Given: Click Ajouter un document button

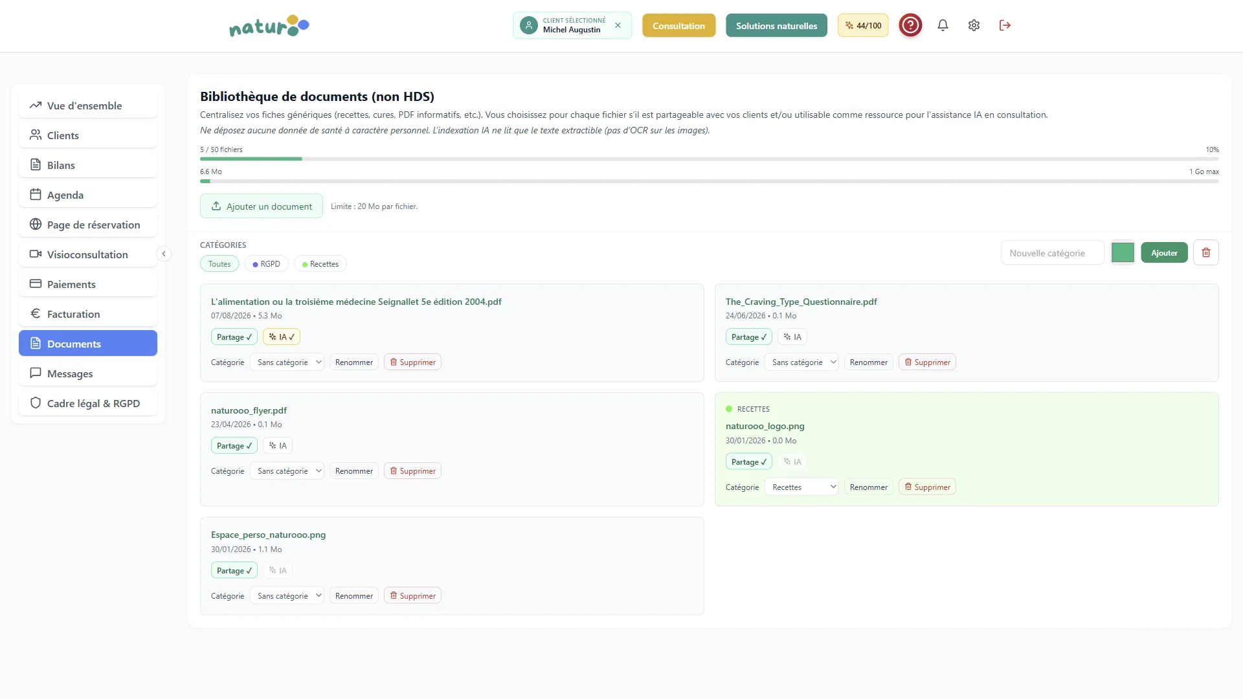Looking at the screenshot, I should (x=262, y=206).
